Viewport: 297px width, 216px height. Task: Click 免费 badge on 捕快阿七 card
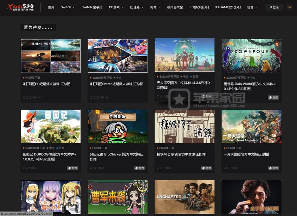[x=207, y=168]
